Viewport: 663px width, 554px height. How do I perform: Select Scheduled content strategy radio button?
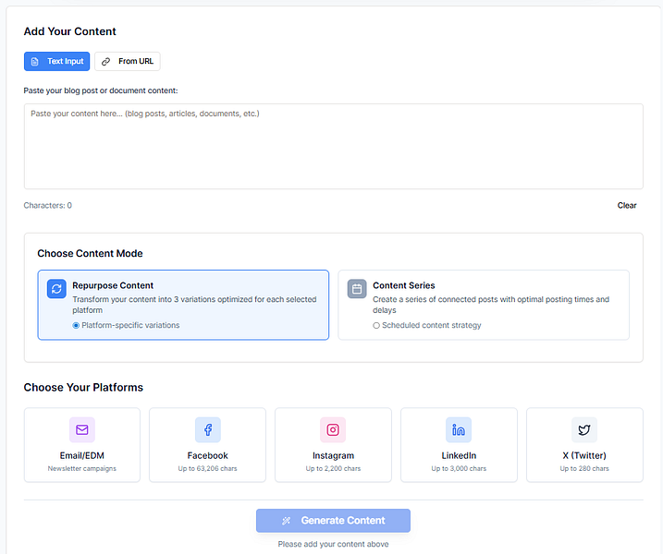[x=376, y=326]
